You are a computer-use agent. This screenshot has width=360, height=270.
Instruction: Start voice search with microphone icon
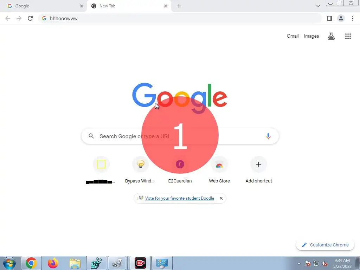268,136
